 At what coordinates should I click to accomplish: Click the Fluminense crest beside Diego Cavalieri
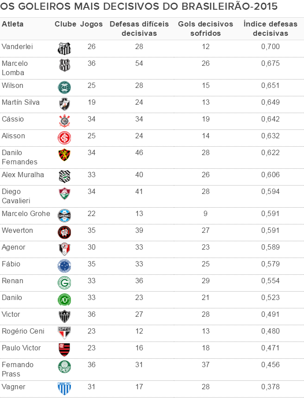[64, 194]
